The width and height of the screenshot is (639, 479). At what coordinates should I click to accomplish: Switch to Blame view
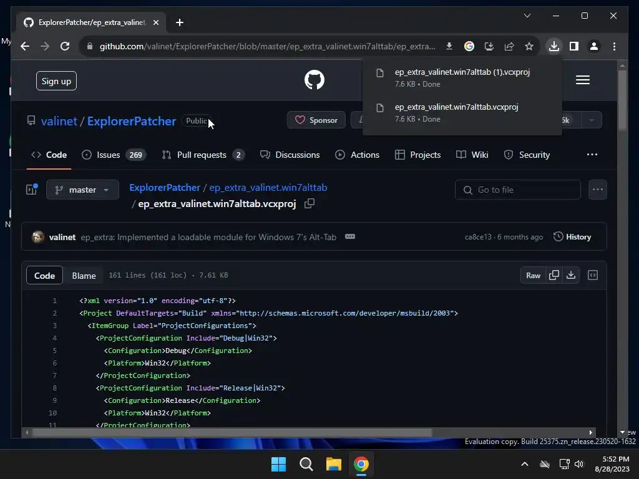[84, 275]
